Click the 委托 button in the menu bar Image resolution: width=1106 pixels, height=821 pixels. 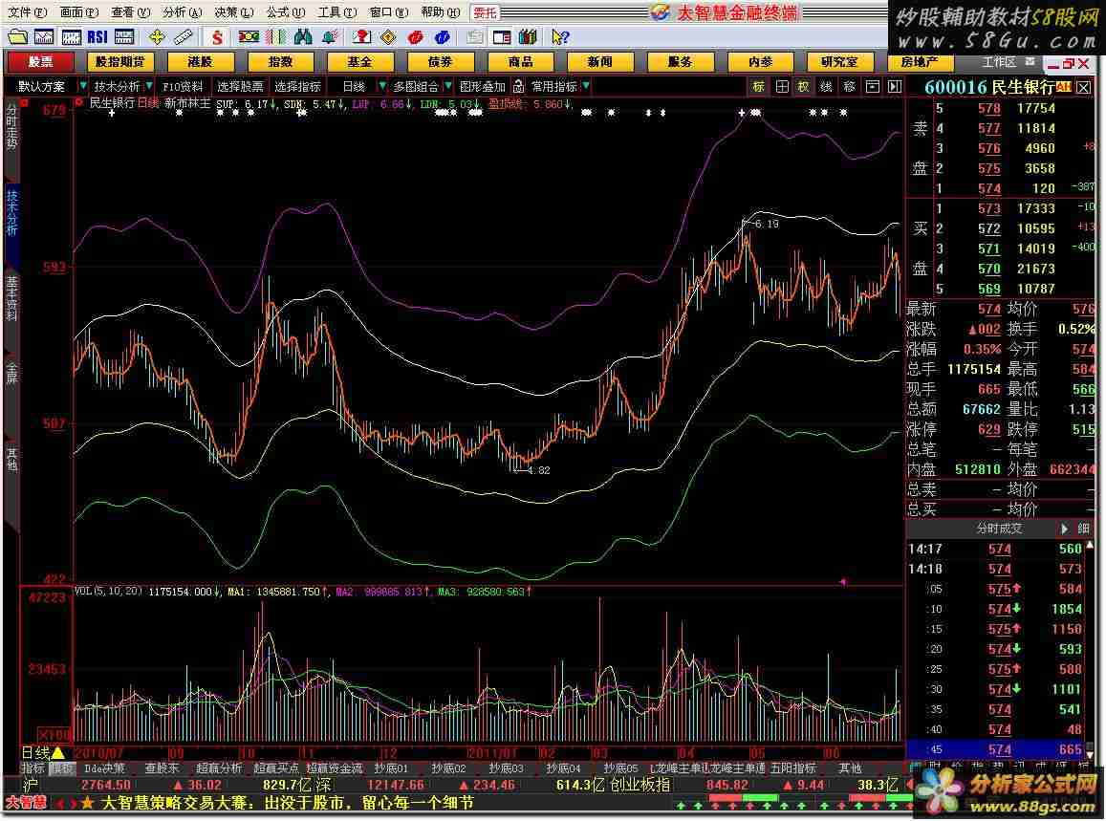point(485,12)
